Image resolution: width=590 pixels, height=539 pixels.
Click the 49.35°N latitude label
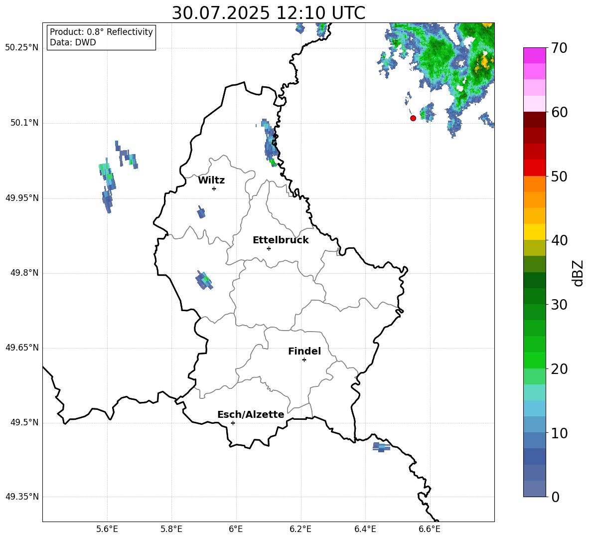(22, 497)
